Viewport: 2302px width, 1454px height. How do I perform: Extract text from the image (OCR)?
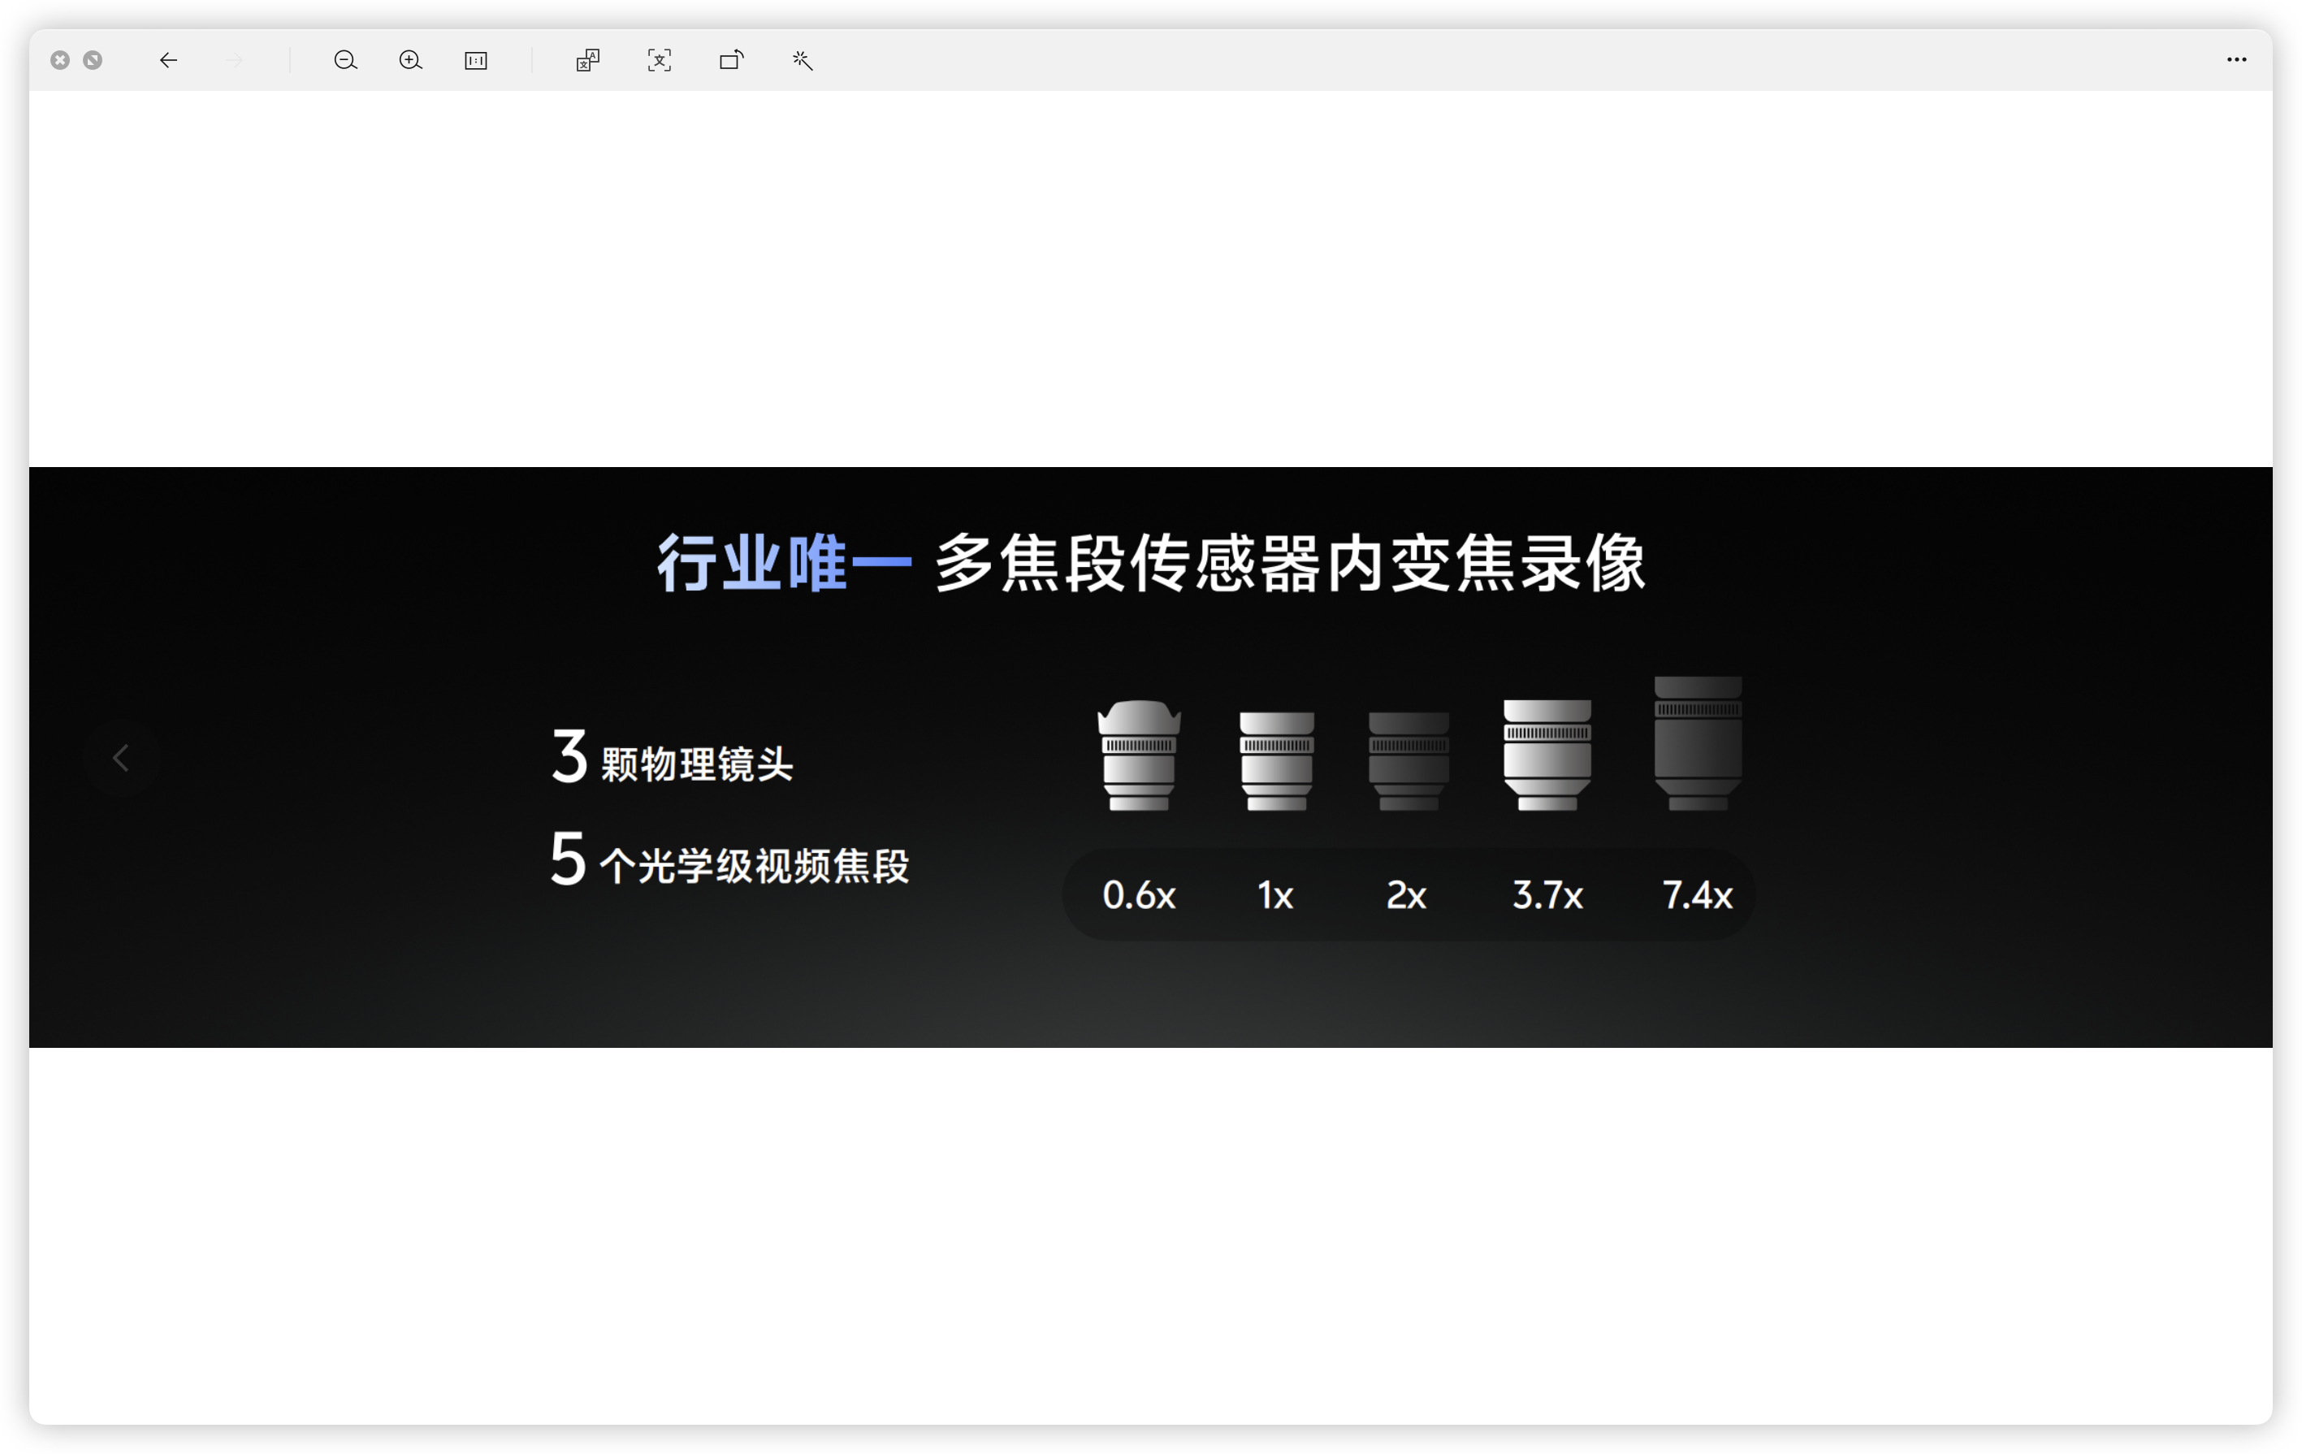coord(660,60)
